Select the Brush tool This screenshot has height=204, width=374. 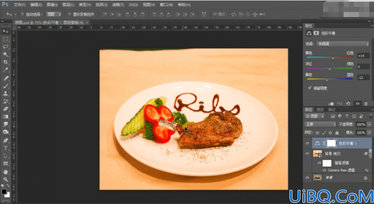click(x=5, y=86)
